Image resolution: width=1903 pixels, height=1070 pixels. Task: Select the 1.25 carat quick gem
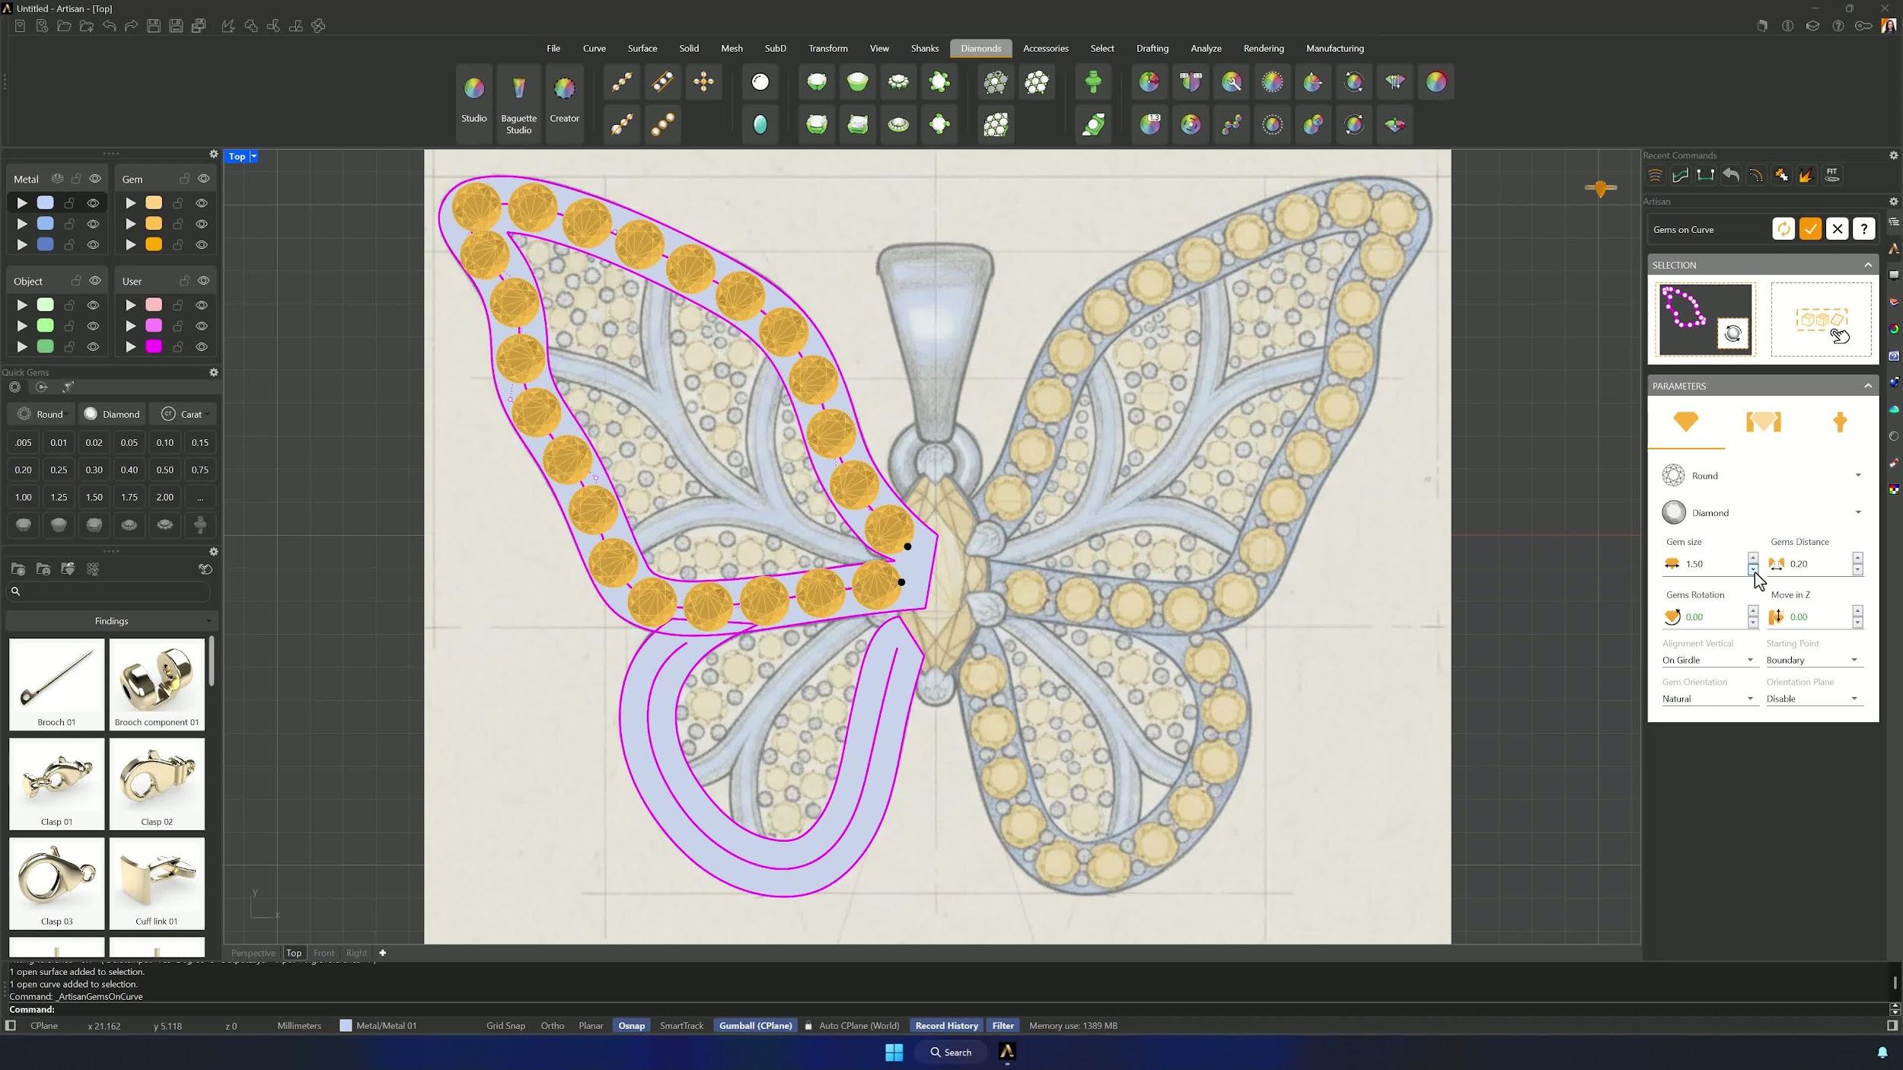pyautogui.click(x=59, y=498)
